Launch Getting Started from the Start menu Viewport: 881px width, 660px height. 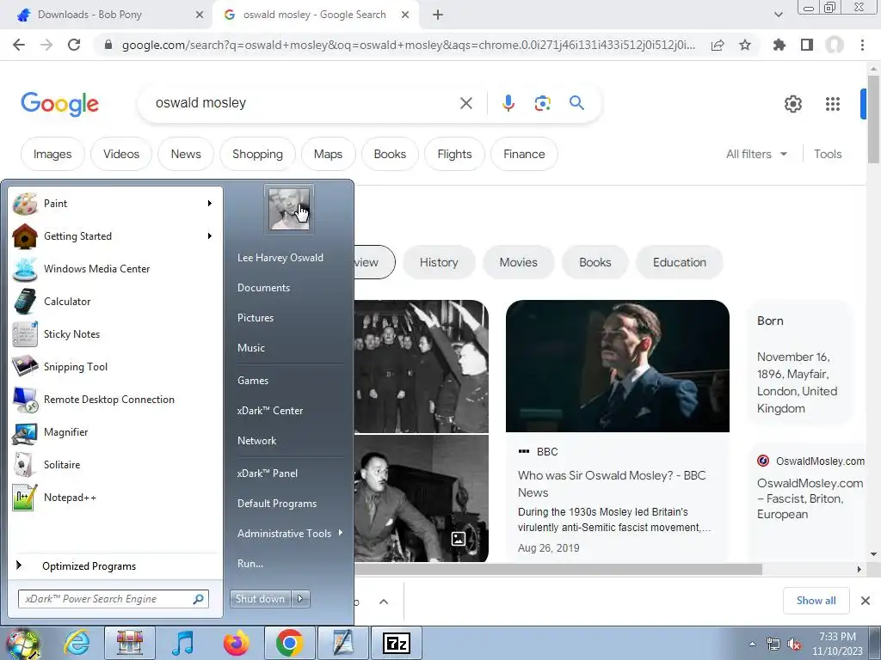pos(115,236)
